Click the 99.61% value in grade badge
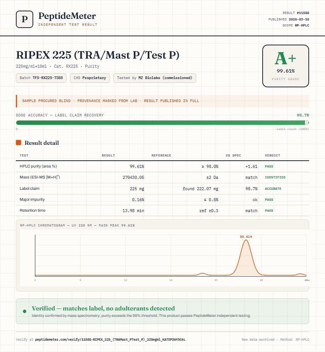The width and height of the screenshot is (325, 352). coord(285,71)
